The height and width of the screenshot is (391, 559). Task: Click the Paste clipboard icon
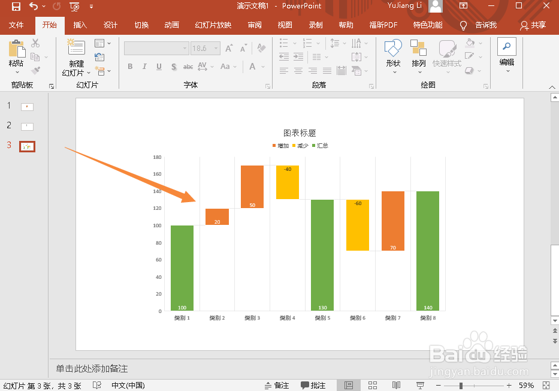(x=17, y=49)
